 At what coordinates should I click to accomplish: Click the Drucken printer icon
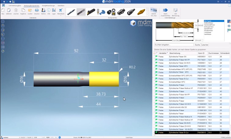(x=37, y=10)
